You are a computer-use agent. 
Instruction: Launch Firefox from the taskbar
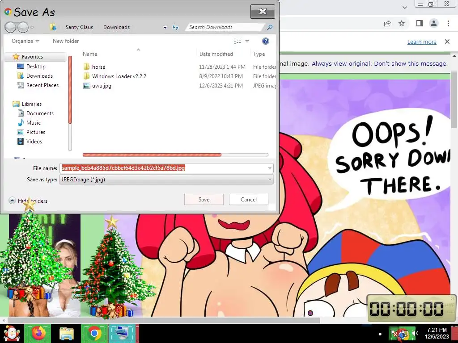click(x=38, y=334)
